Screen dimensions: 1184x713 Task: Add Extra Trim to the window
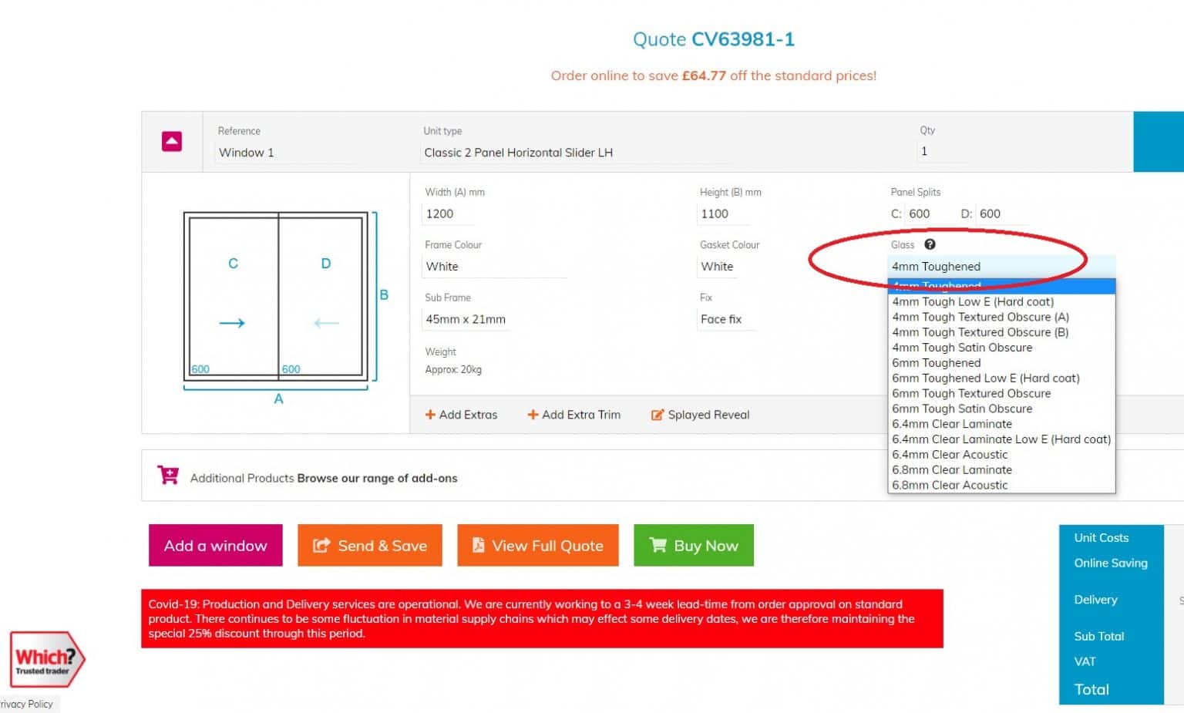[x=573, y=415]
